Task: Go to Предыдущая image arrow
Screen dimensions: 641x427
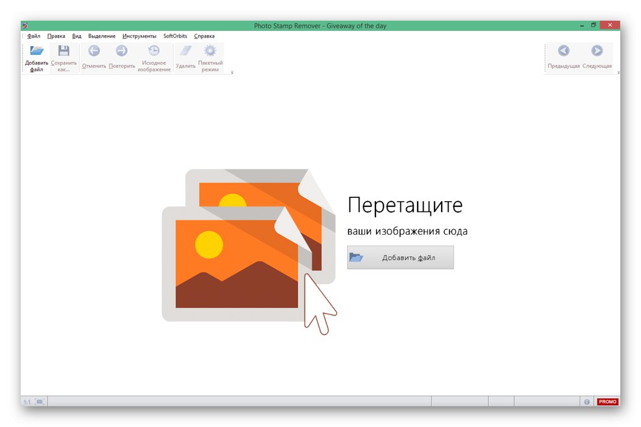Action: coord(564,51)
